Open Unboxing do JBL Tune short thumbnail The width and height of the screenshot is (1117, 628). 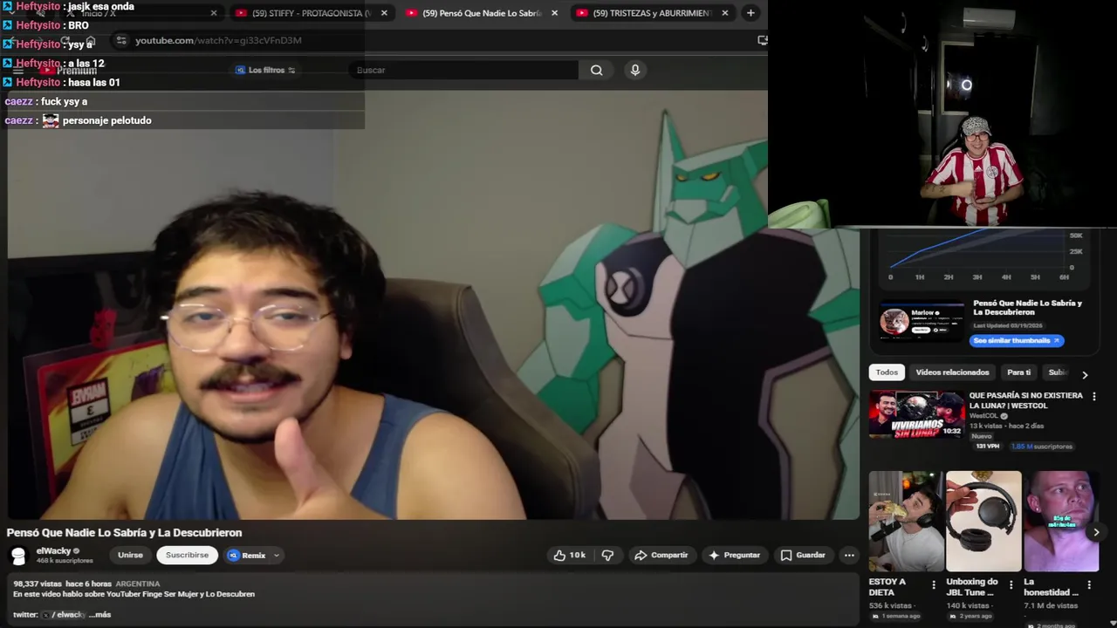983,521
